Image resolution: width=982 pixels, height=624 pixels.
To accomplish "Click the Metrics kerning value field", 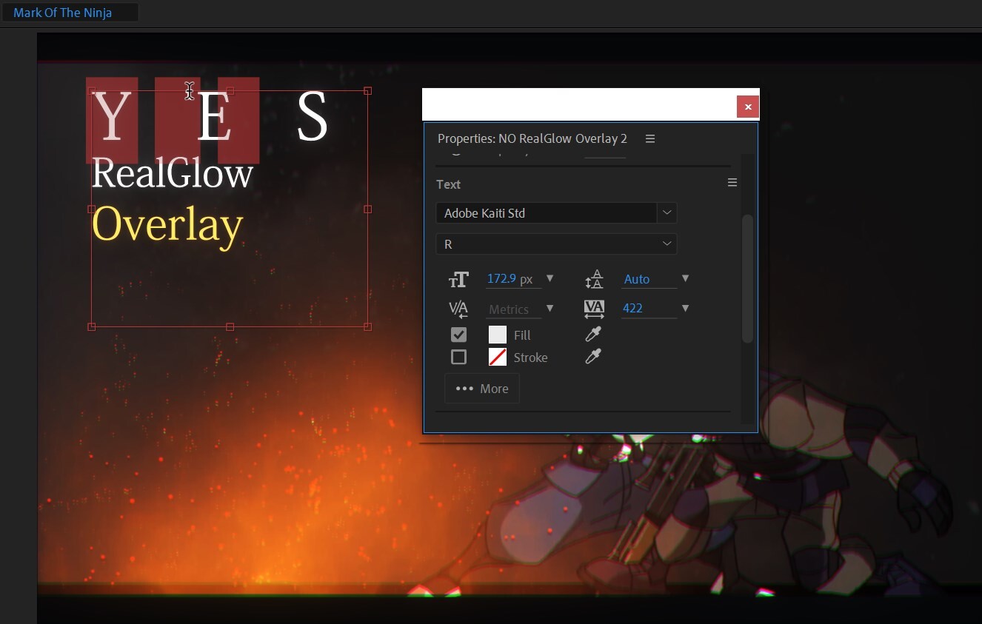I will click(509, 309).
